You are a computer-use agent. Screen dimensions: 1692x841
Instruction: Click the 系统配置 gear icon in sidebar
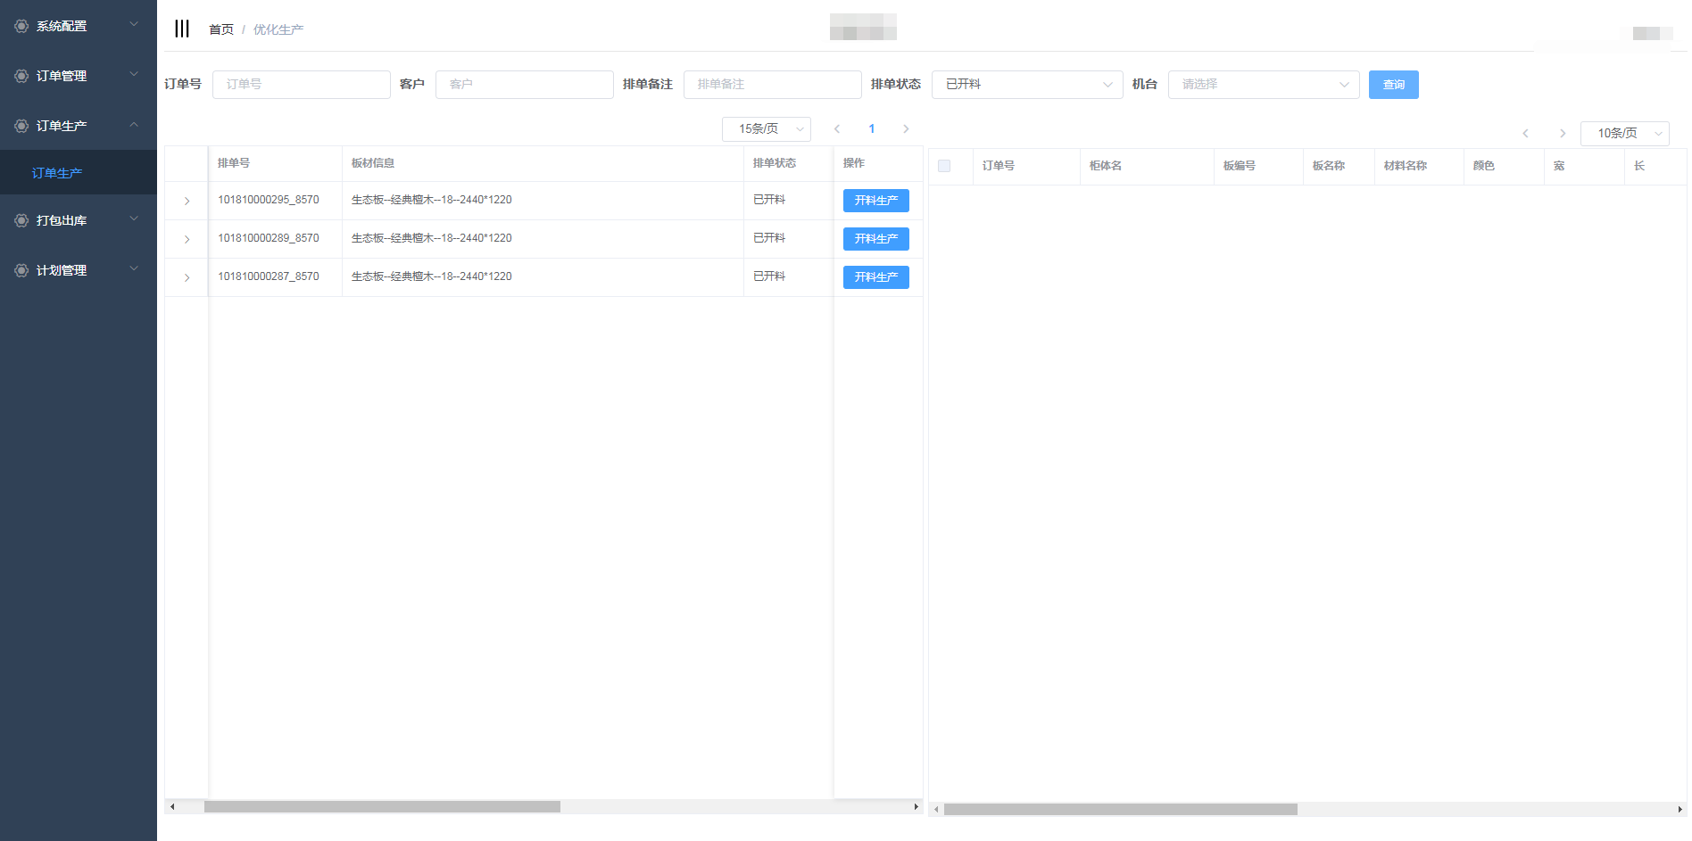[x=21, y=26]
